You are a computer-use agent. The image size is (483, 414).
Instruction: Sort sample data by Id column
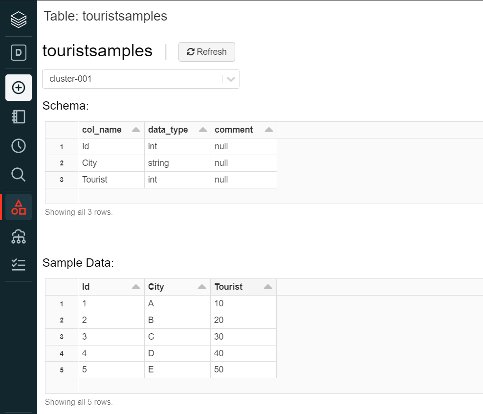[136, 287]
